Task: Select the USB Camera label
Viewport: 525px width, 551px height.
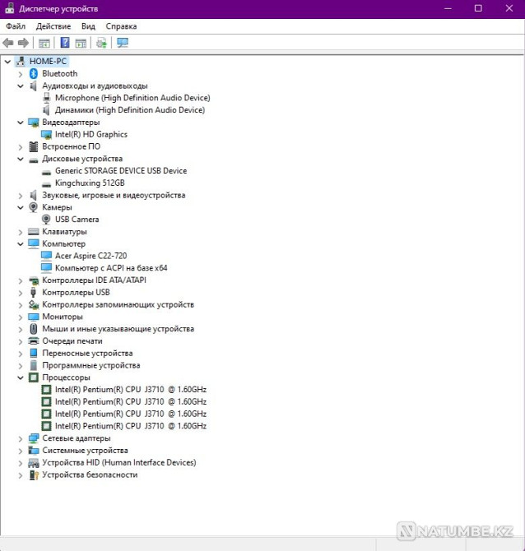Action: tap(77, 220)
